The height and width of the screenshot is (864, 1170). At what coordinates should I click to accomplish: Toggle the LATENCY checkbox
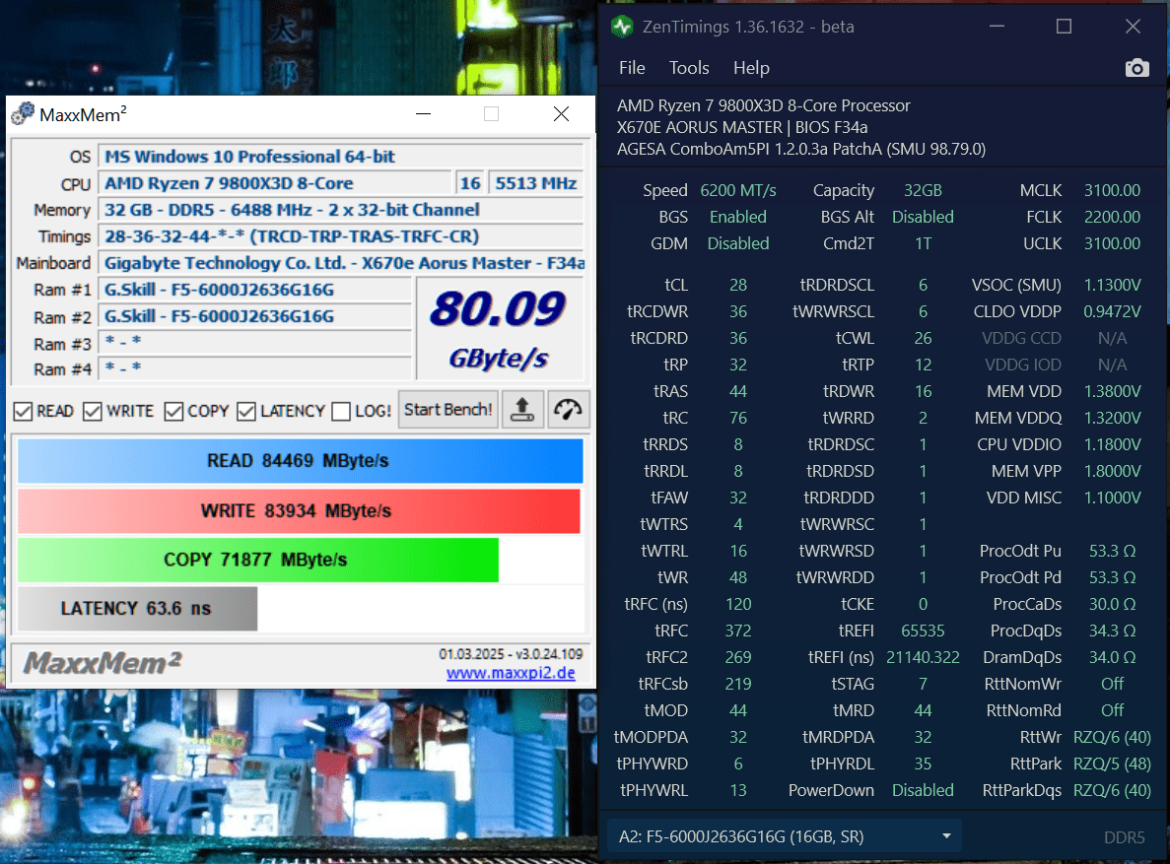pos(246,411)
